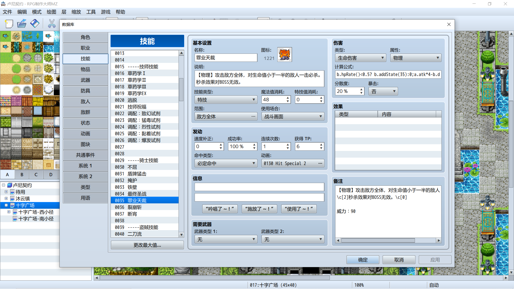
Task: Click the skill icon image 1221
Action: click(x=285, y=55)
